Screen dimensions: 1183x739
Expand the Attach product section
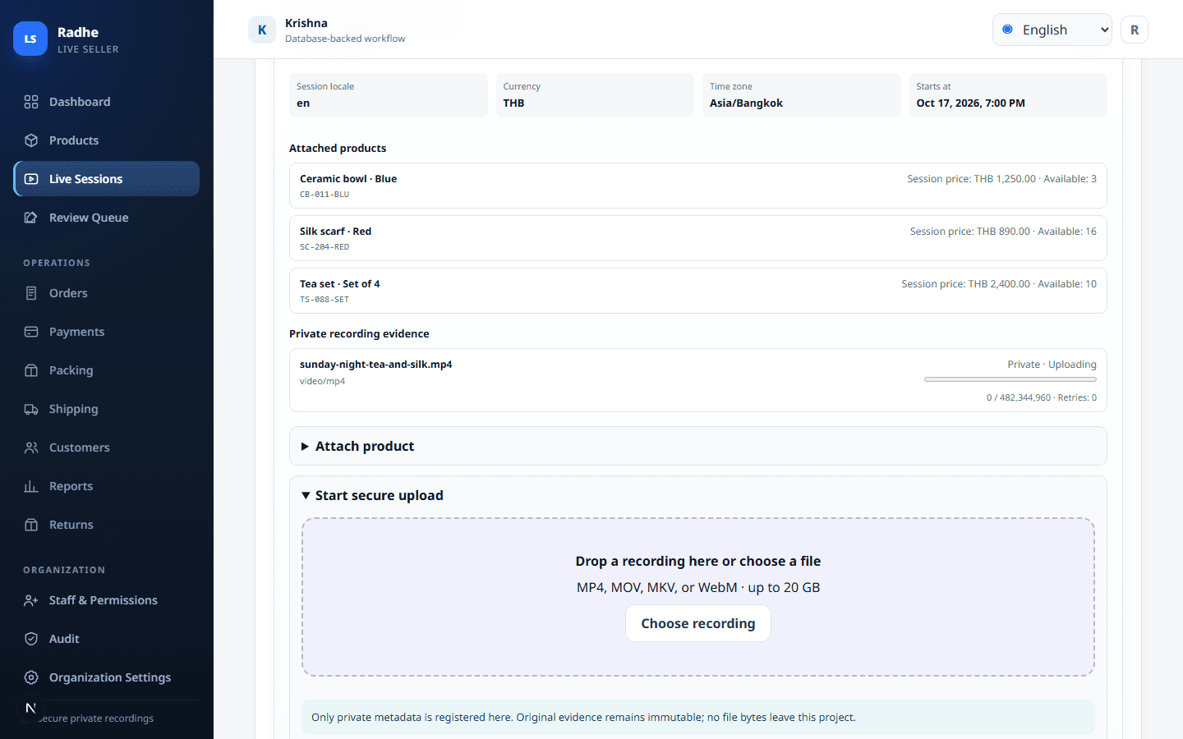pos(697,446)
